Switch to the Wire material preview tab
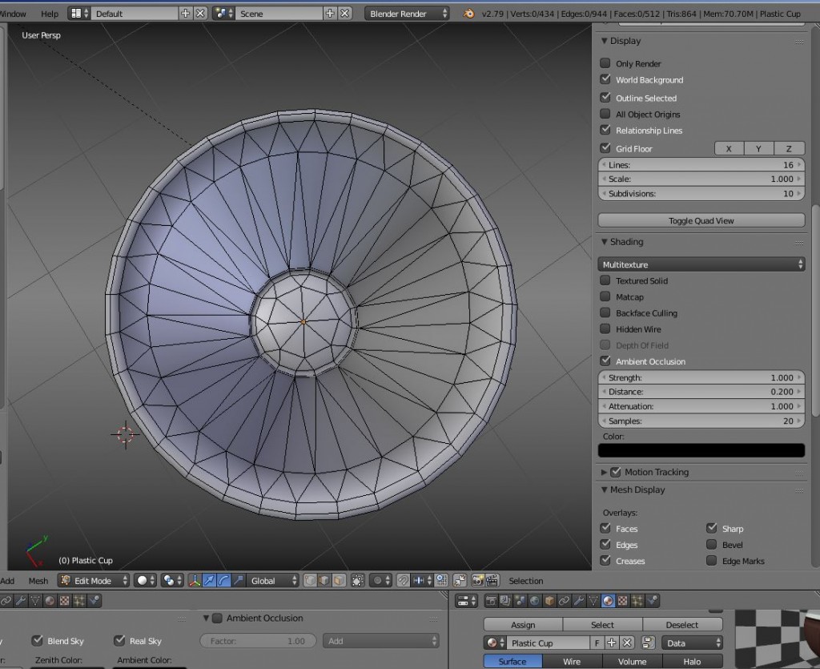Image resolution: width=820 pixels, height=669 pixels. point(572,661)
